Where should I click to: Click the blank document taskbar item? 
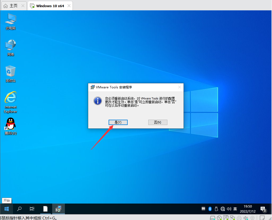tap(46, 209)
